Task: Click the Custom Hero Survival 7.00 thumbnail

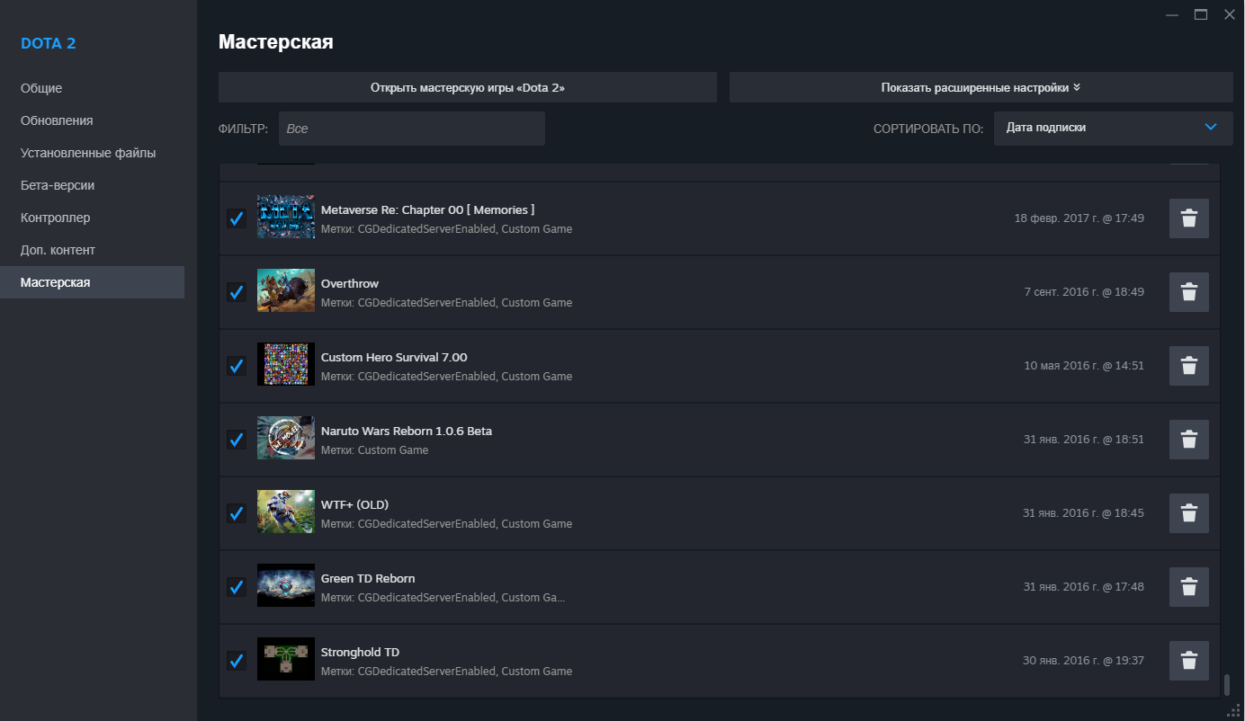Action: [286, 364]
